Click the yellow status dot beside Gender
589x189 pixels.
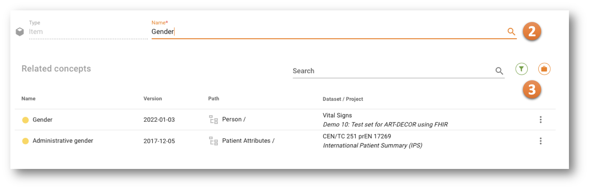pos(25,120)
